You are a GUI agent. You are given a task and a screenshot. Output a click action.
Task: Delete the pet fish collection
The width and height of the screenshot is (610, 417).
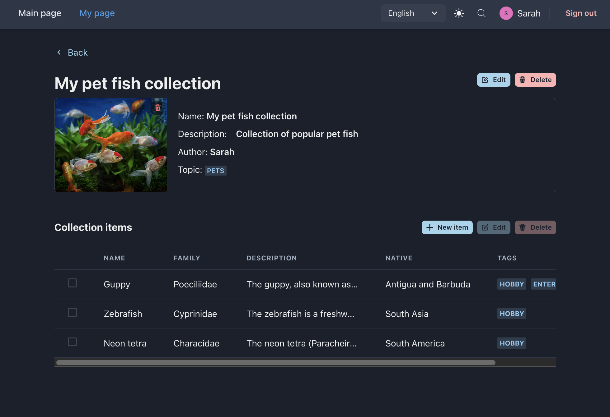[535, 80]
